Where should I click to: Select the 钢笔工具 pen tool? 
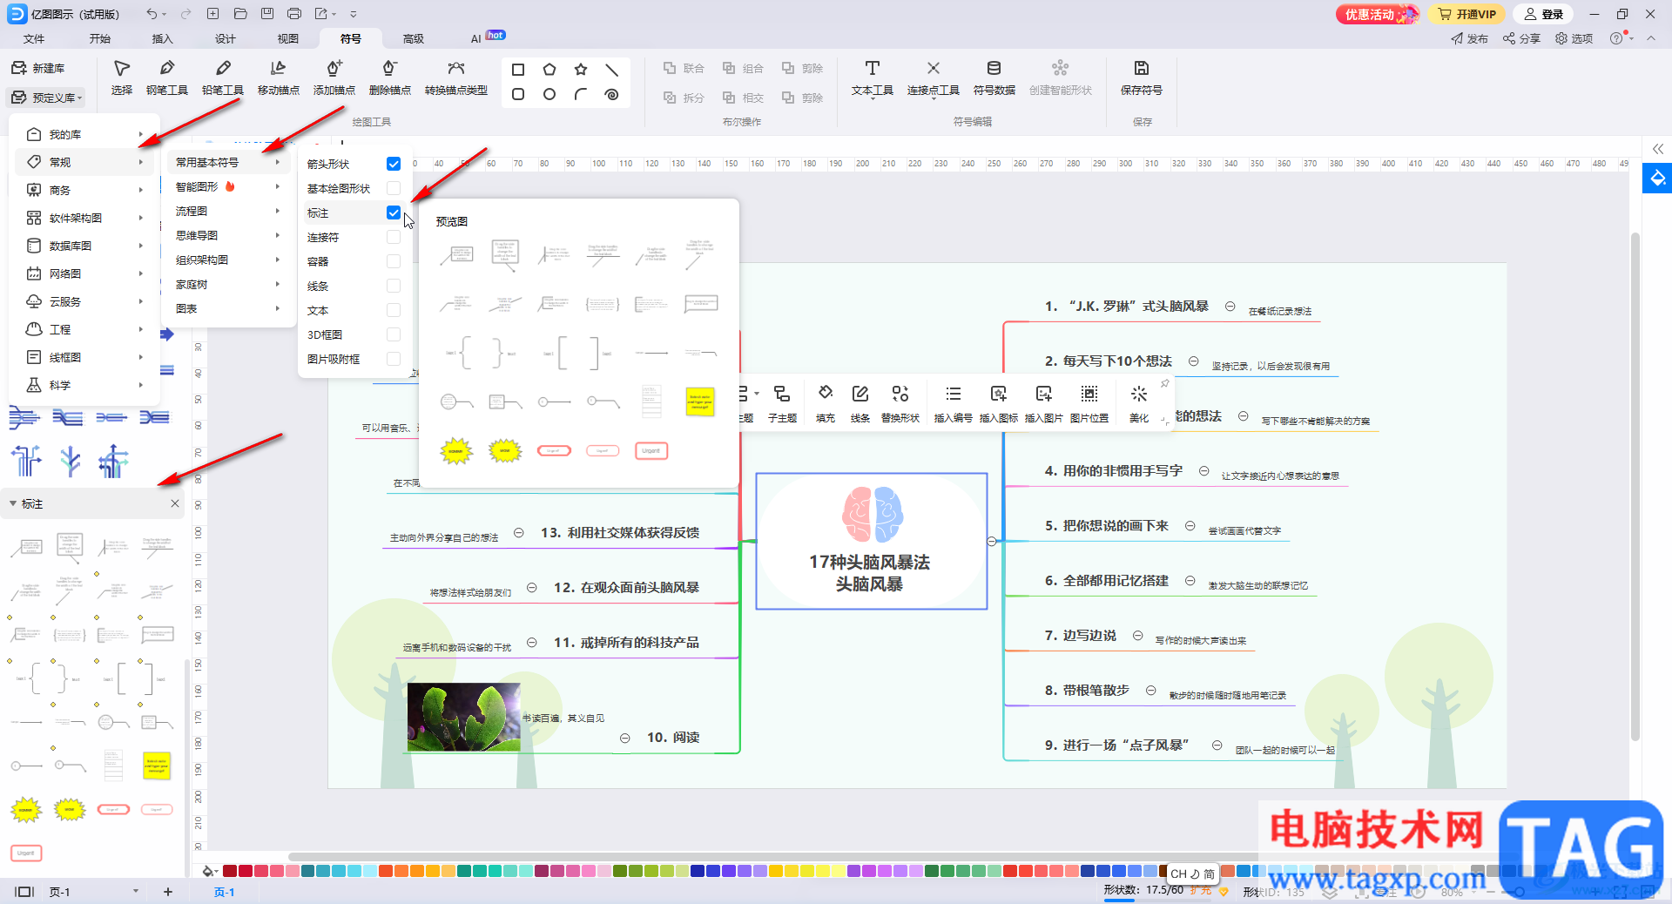click(166, 77)
